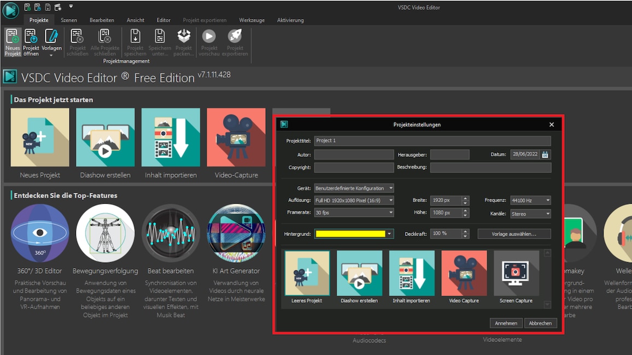Create a new project via Neues Projekt icon
The image size is (632, 355).
pyautogui.click(x=11, y=43)
